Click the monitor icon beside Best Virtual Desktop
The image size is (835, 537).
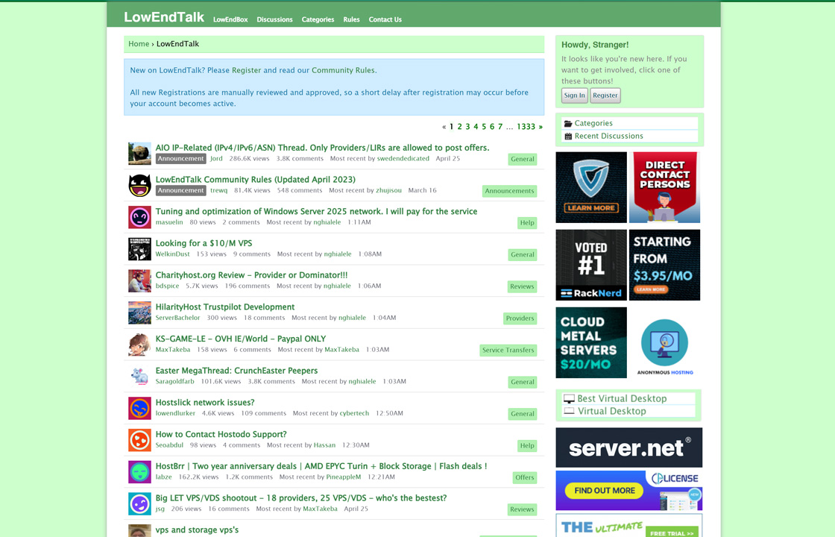coord(570,399)
